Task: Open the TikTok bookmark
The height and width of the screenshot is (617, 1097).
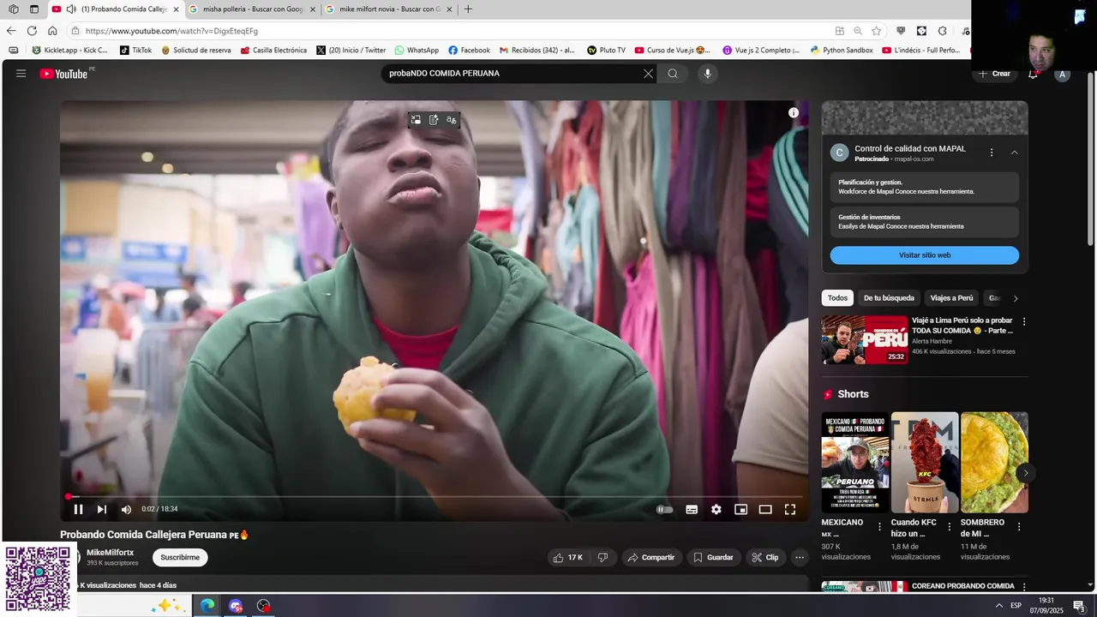Action: click(135, 51)
